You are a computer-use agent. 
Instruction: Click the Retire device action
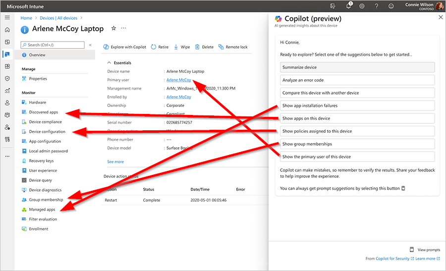(160, 47)
